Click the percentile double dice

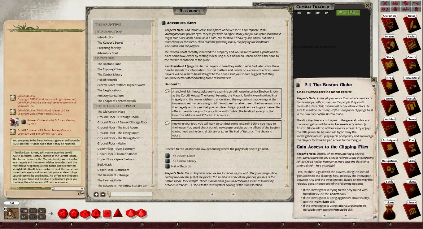136,213
